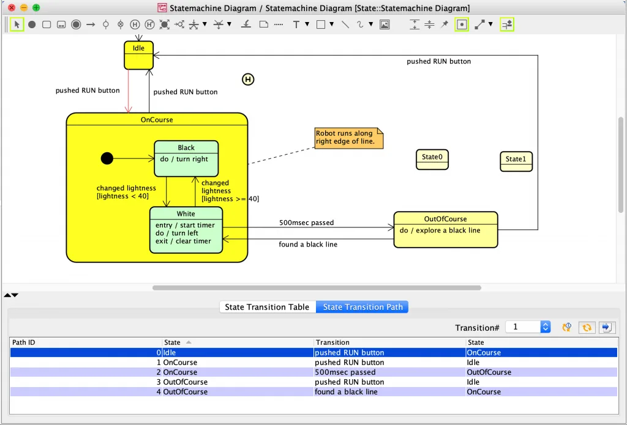627x425 pixels.
Task: Select the Choice pseudostate tool
Action: 179,24
